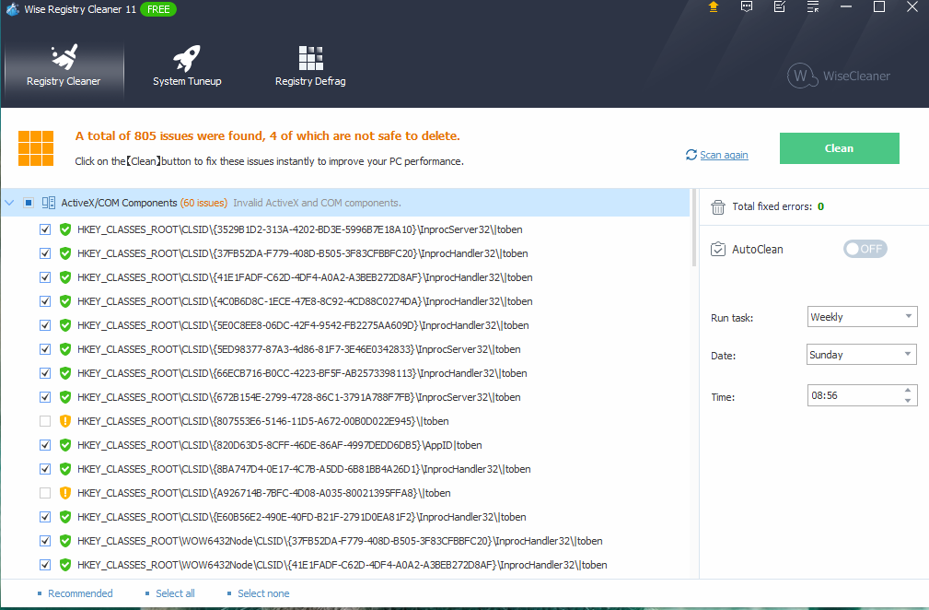Open the Registry Defrag tab
This screenshot has width=929, height=610.
[310, 66]
